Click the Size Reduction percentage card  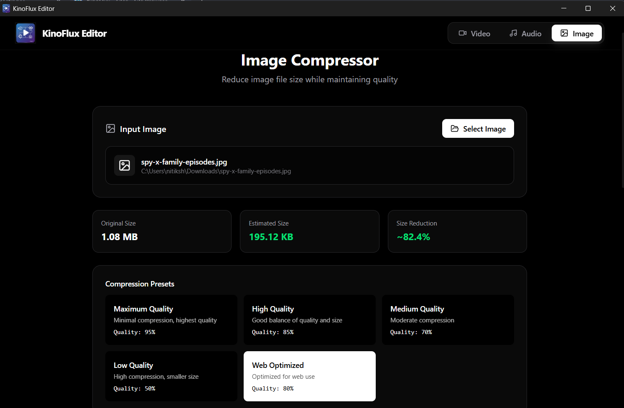click(x=457, y=231)
